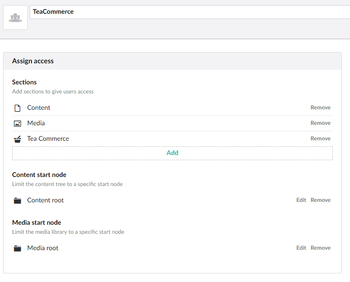This screenshot has height=282, width=350.
Task: Click the Media section picture icon
Action: [x=17, y=123]
